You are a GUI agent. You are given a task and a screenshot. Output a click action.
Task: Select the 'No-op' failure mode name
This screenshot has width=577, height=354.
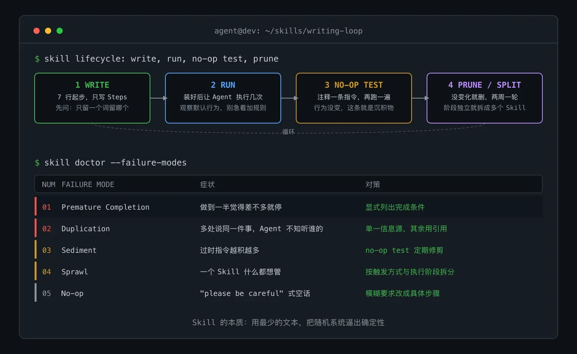[x=72, y=293]
